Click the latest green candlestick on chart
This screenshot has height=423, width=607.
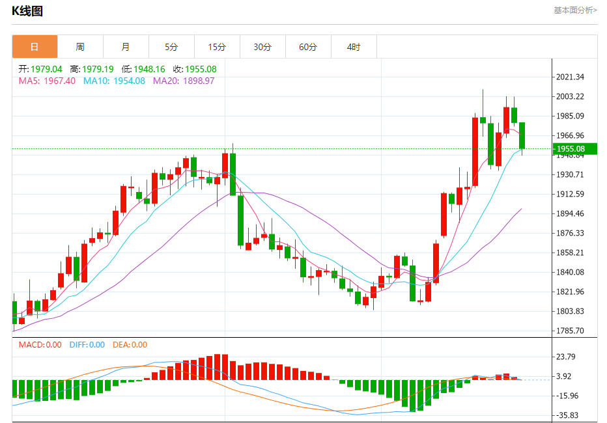coord(522,136)
